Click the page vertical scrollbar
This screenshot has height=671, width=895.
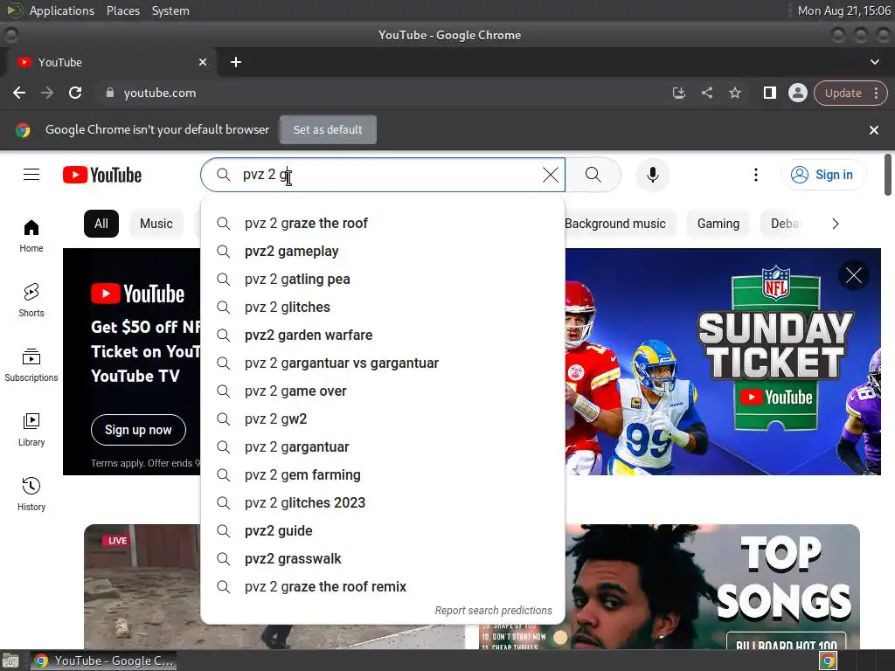888,175
